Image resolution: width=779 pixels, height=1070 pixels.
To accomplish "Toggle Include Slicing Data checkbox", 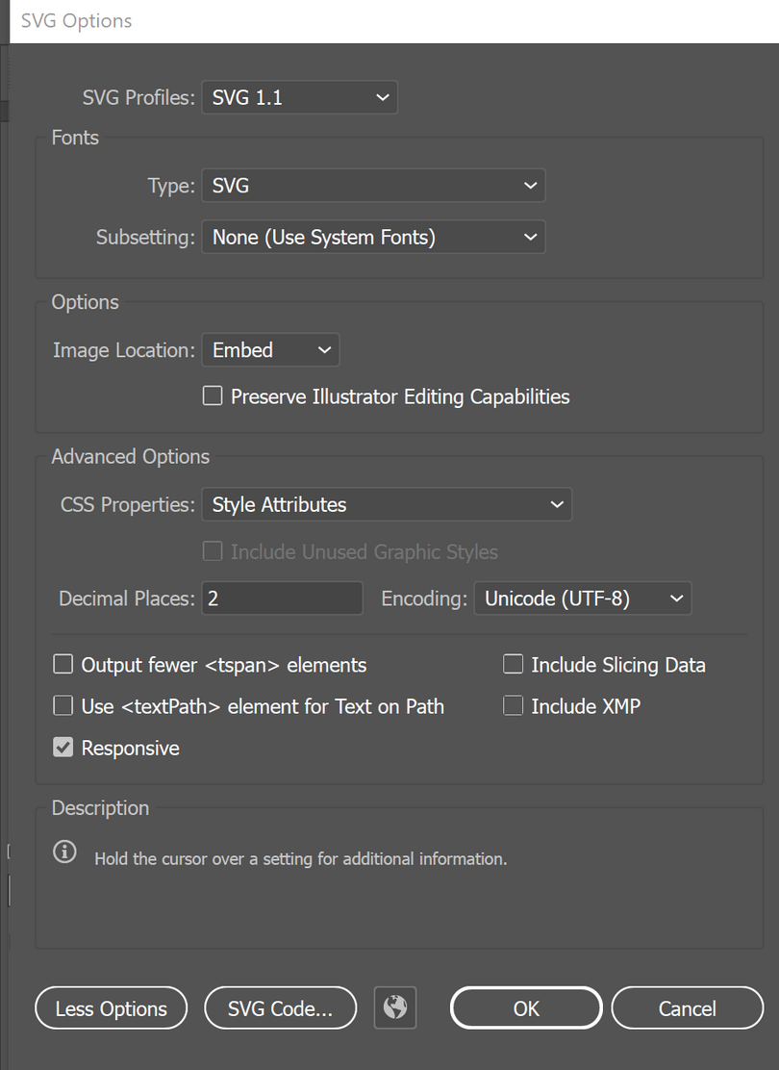I will click(x=514, y=664).
